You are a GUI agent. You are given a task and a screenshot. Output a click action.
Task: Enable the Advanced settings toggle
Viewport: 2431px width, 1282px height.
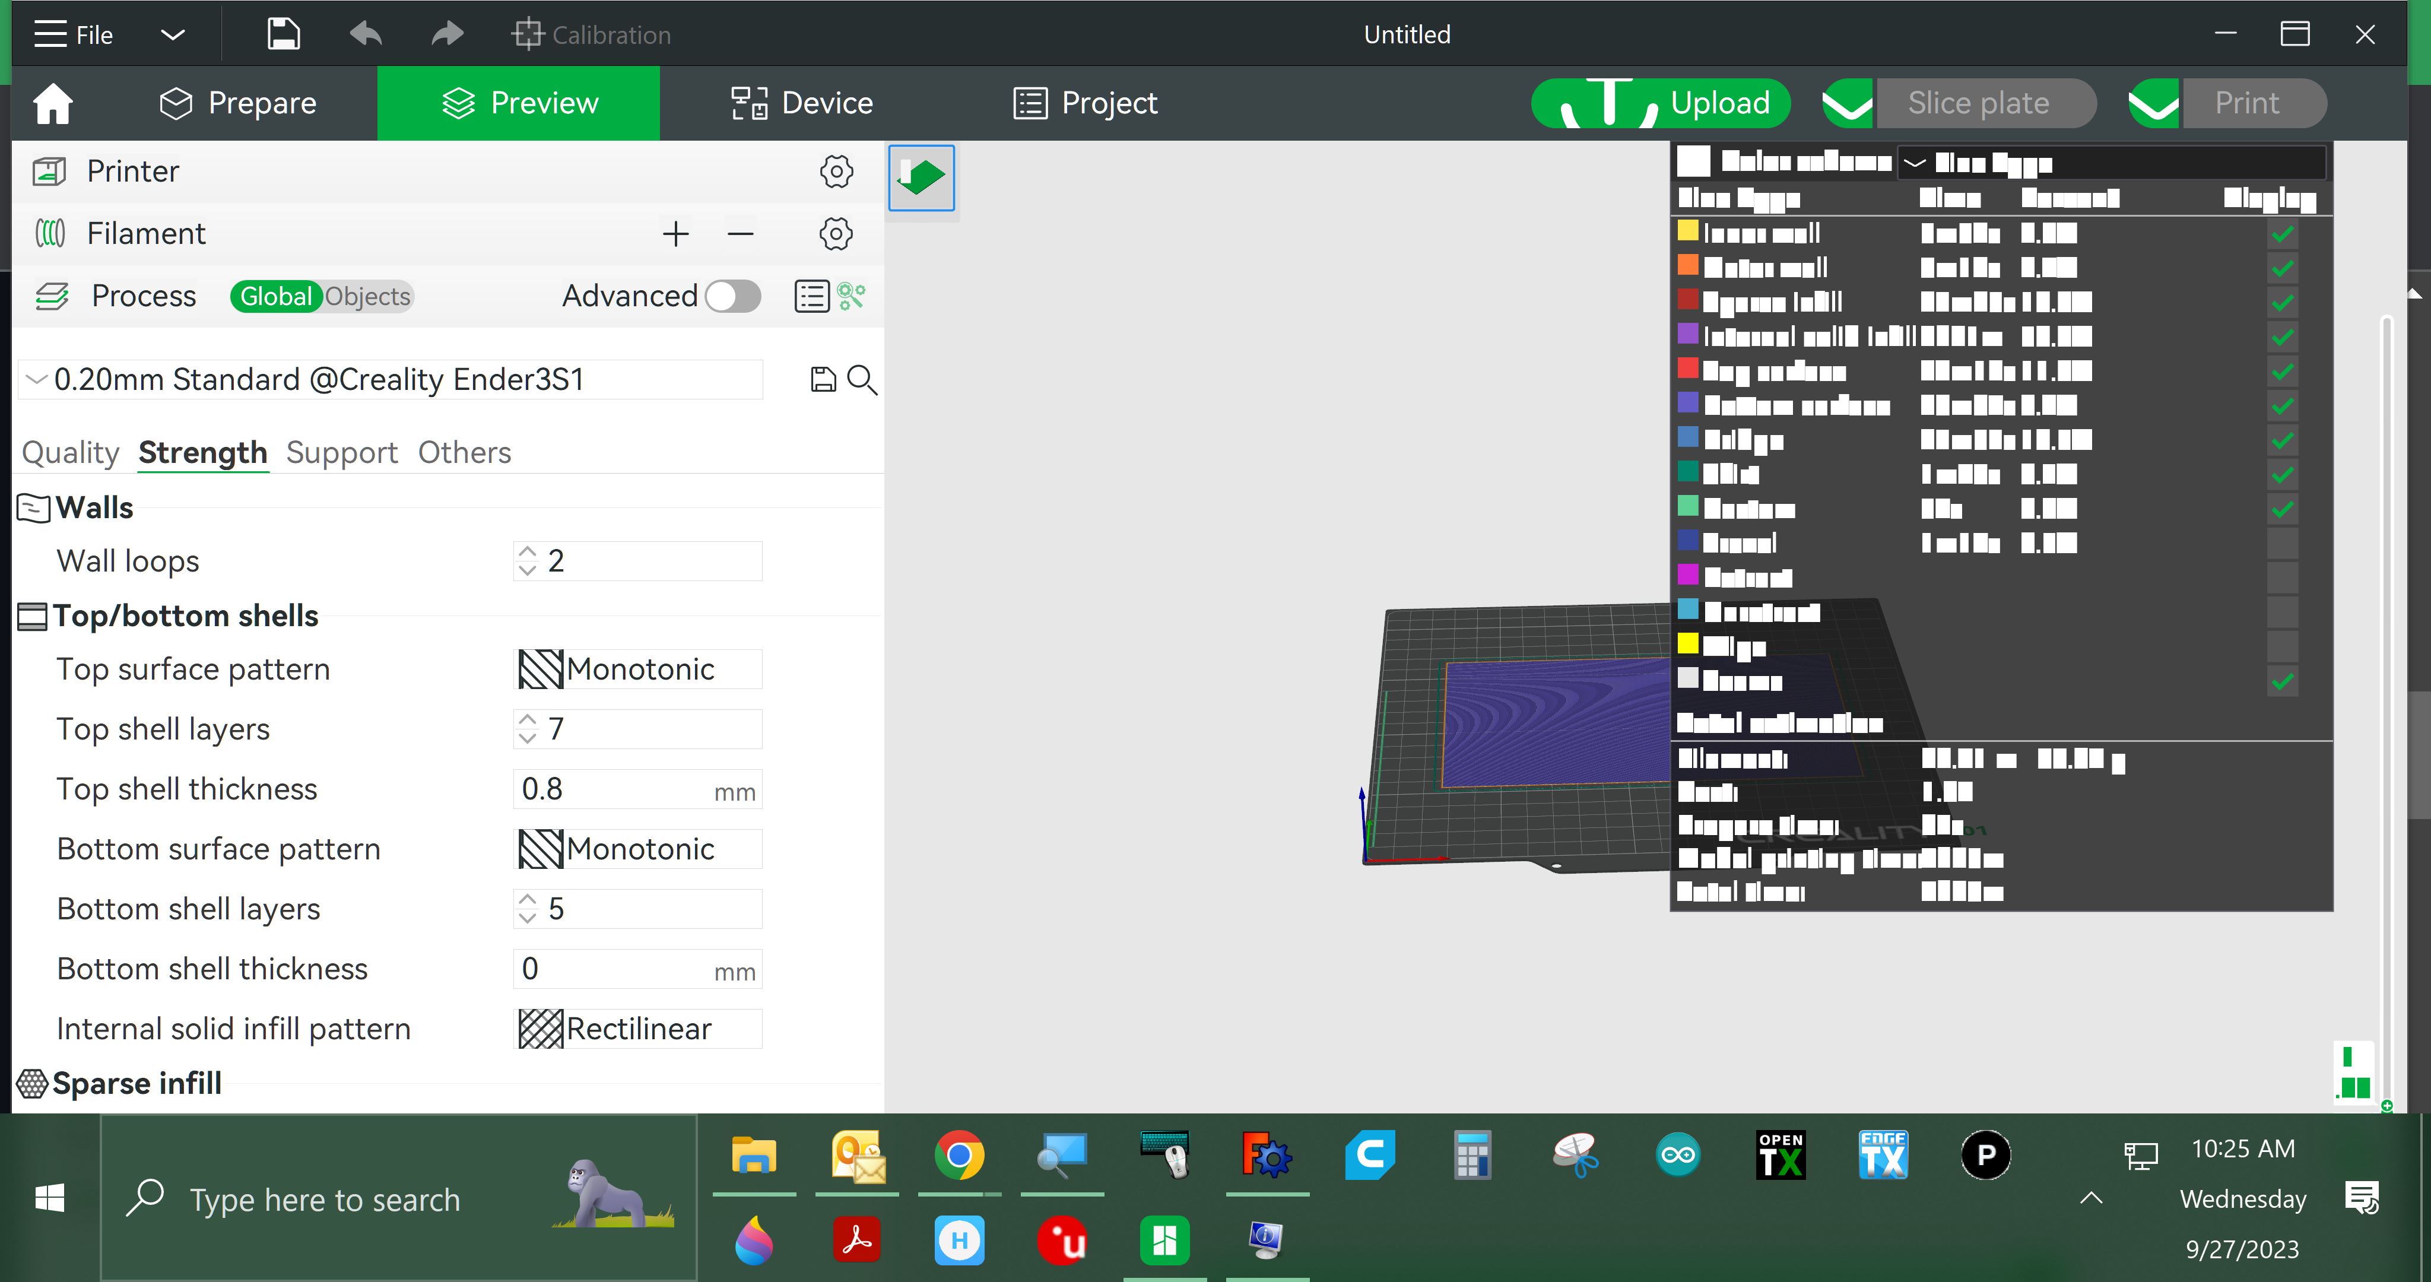(x=732, y=296)
